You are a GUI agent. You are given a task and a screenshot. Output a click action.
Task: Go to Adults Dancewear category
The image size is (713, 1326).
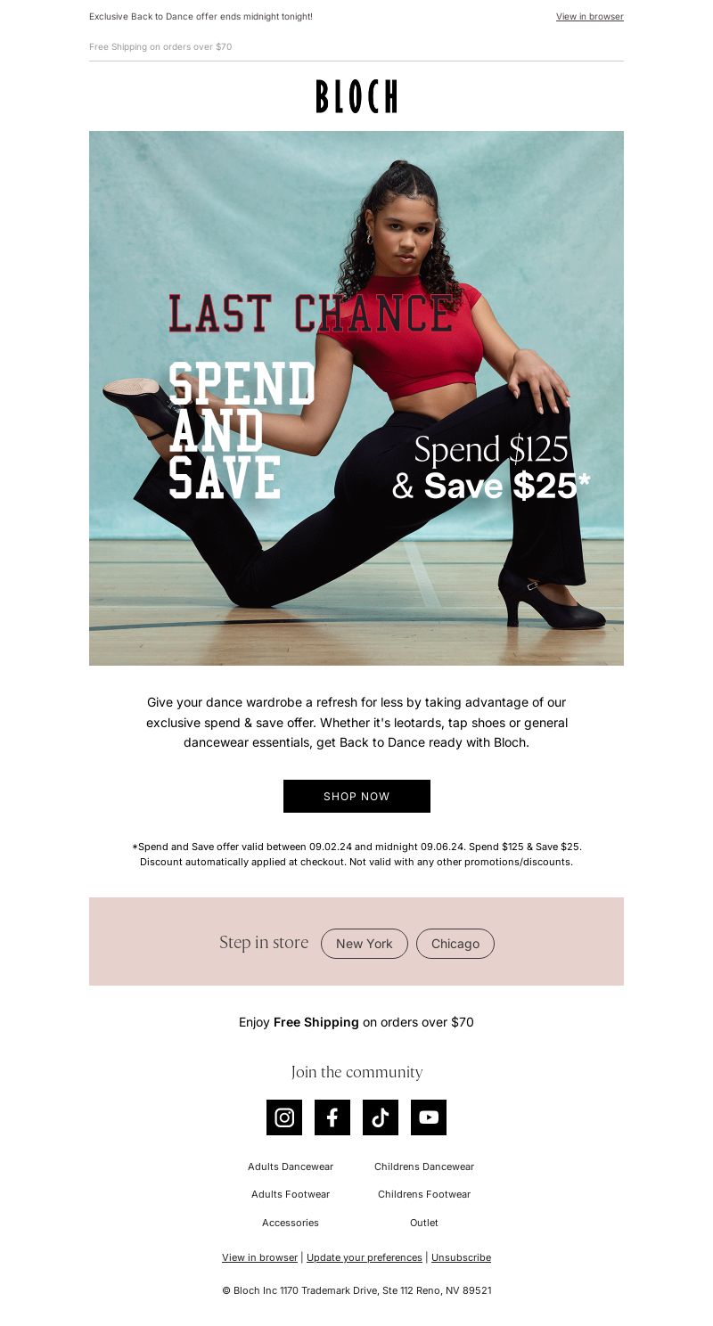(x=291, y=1166)
